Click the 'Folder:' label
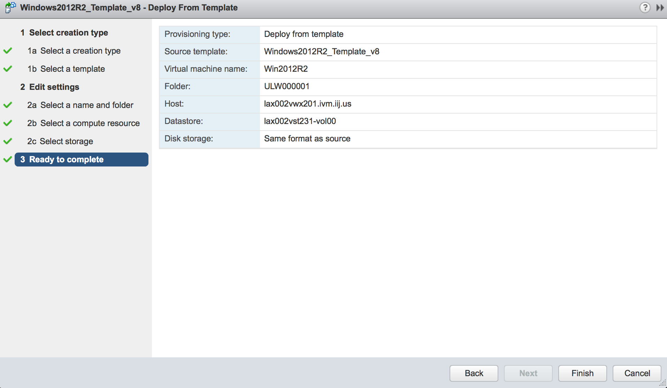 pyautogui.click(x=177, y=86)
